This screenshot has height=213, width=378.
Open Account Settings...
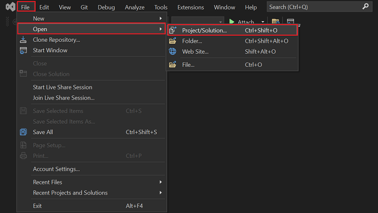pos(91,169)
